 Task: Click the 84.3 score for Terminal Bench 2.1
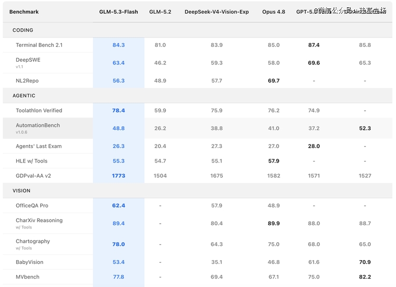(119, 45)
